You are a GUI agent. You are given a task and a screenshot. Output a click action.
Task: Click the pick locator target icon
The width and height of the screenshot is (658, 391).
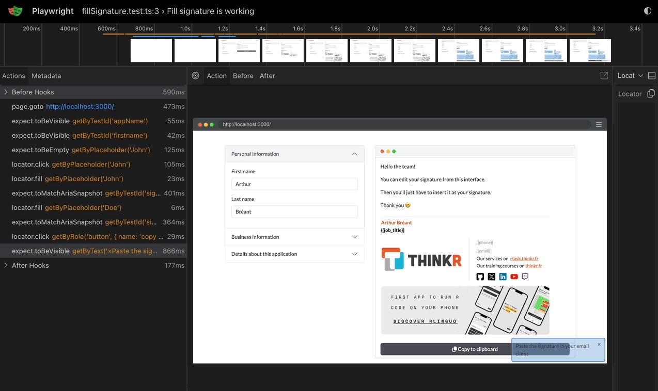point(195,76)
